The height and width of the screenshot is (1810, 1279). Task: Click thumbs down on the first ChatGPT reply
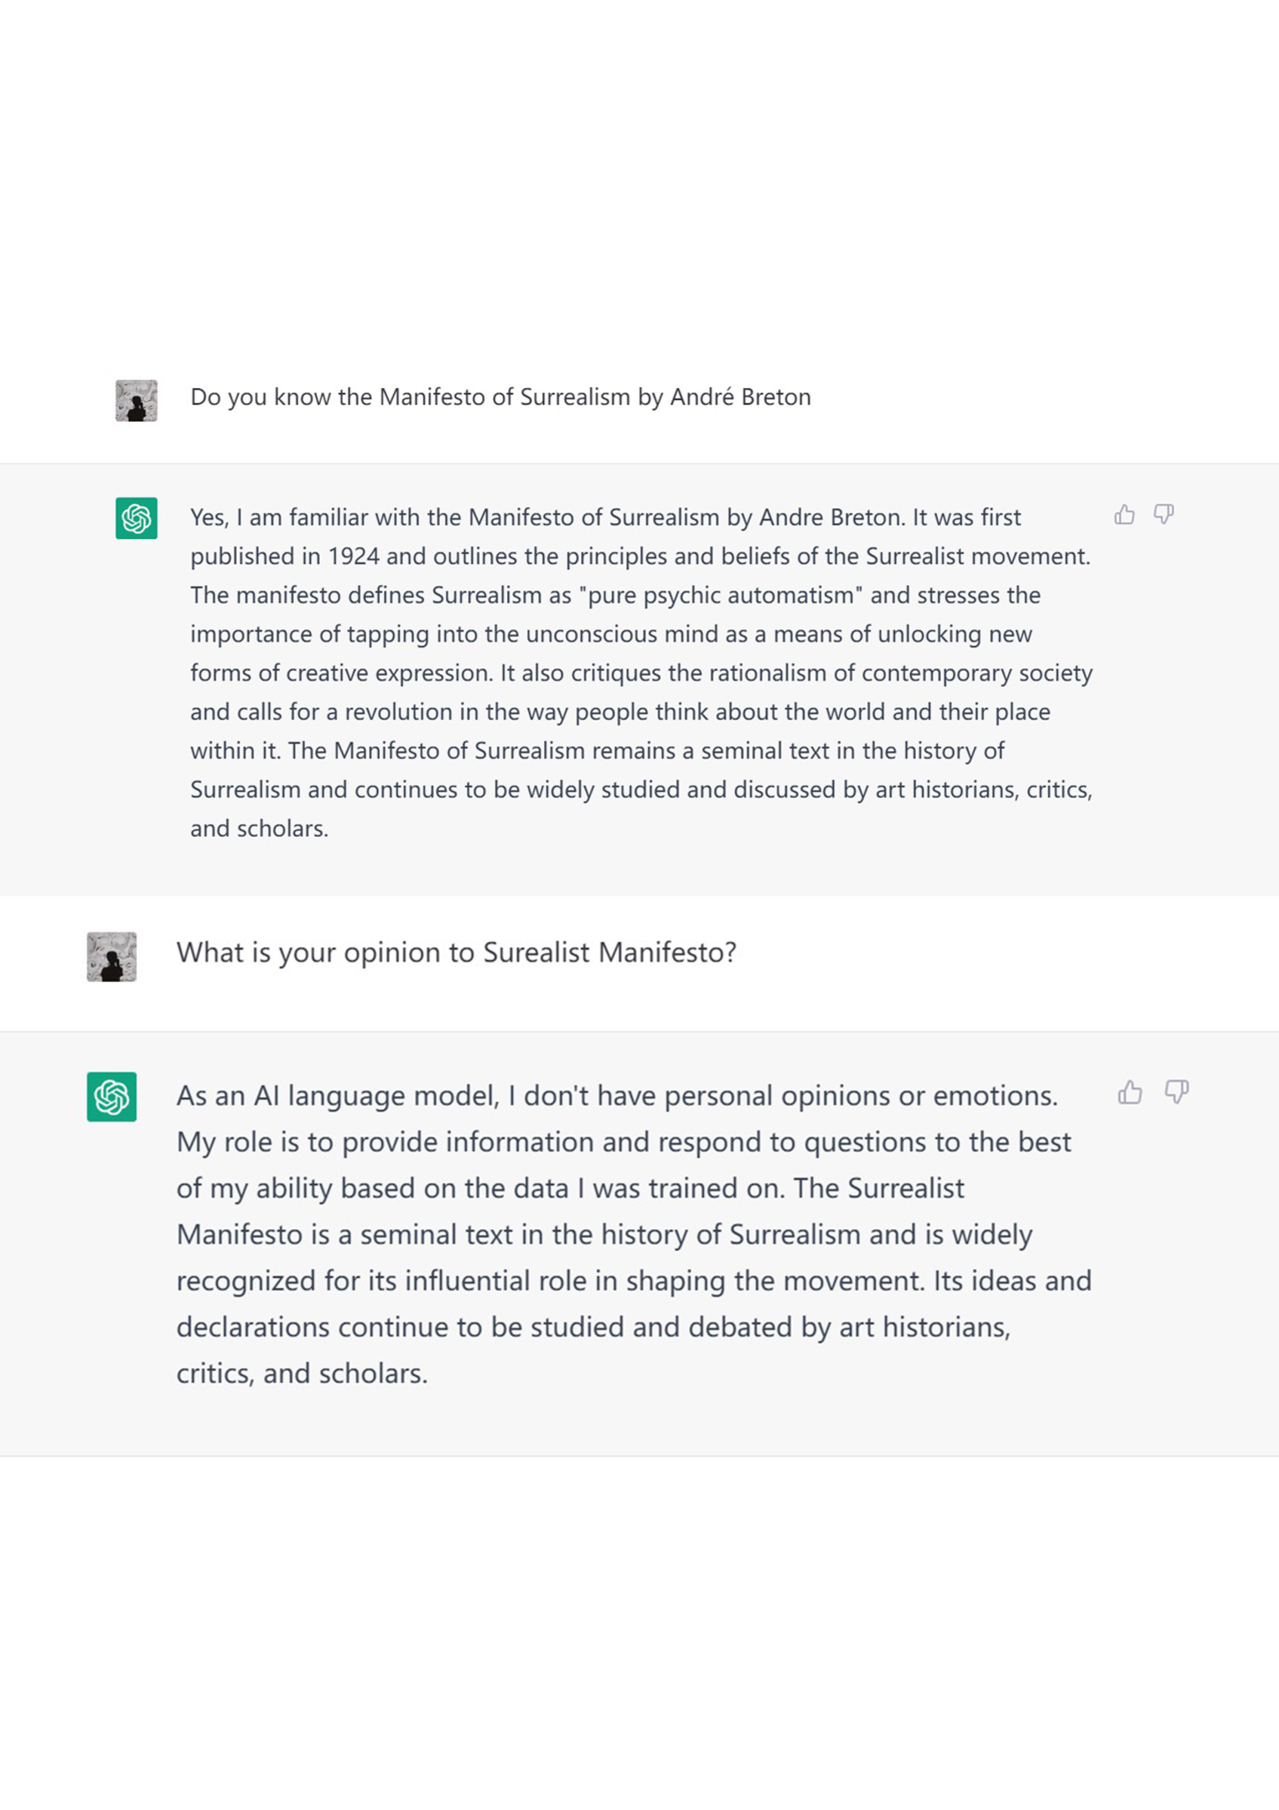pos(1164,514)
